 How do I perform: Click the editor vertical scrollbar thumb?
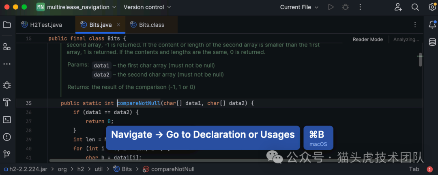pyautogui.click(x=421, y=60)
